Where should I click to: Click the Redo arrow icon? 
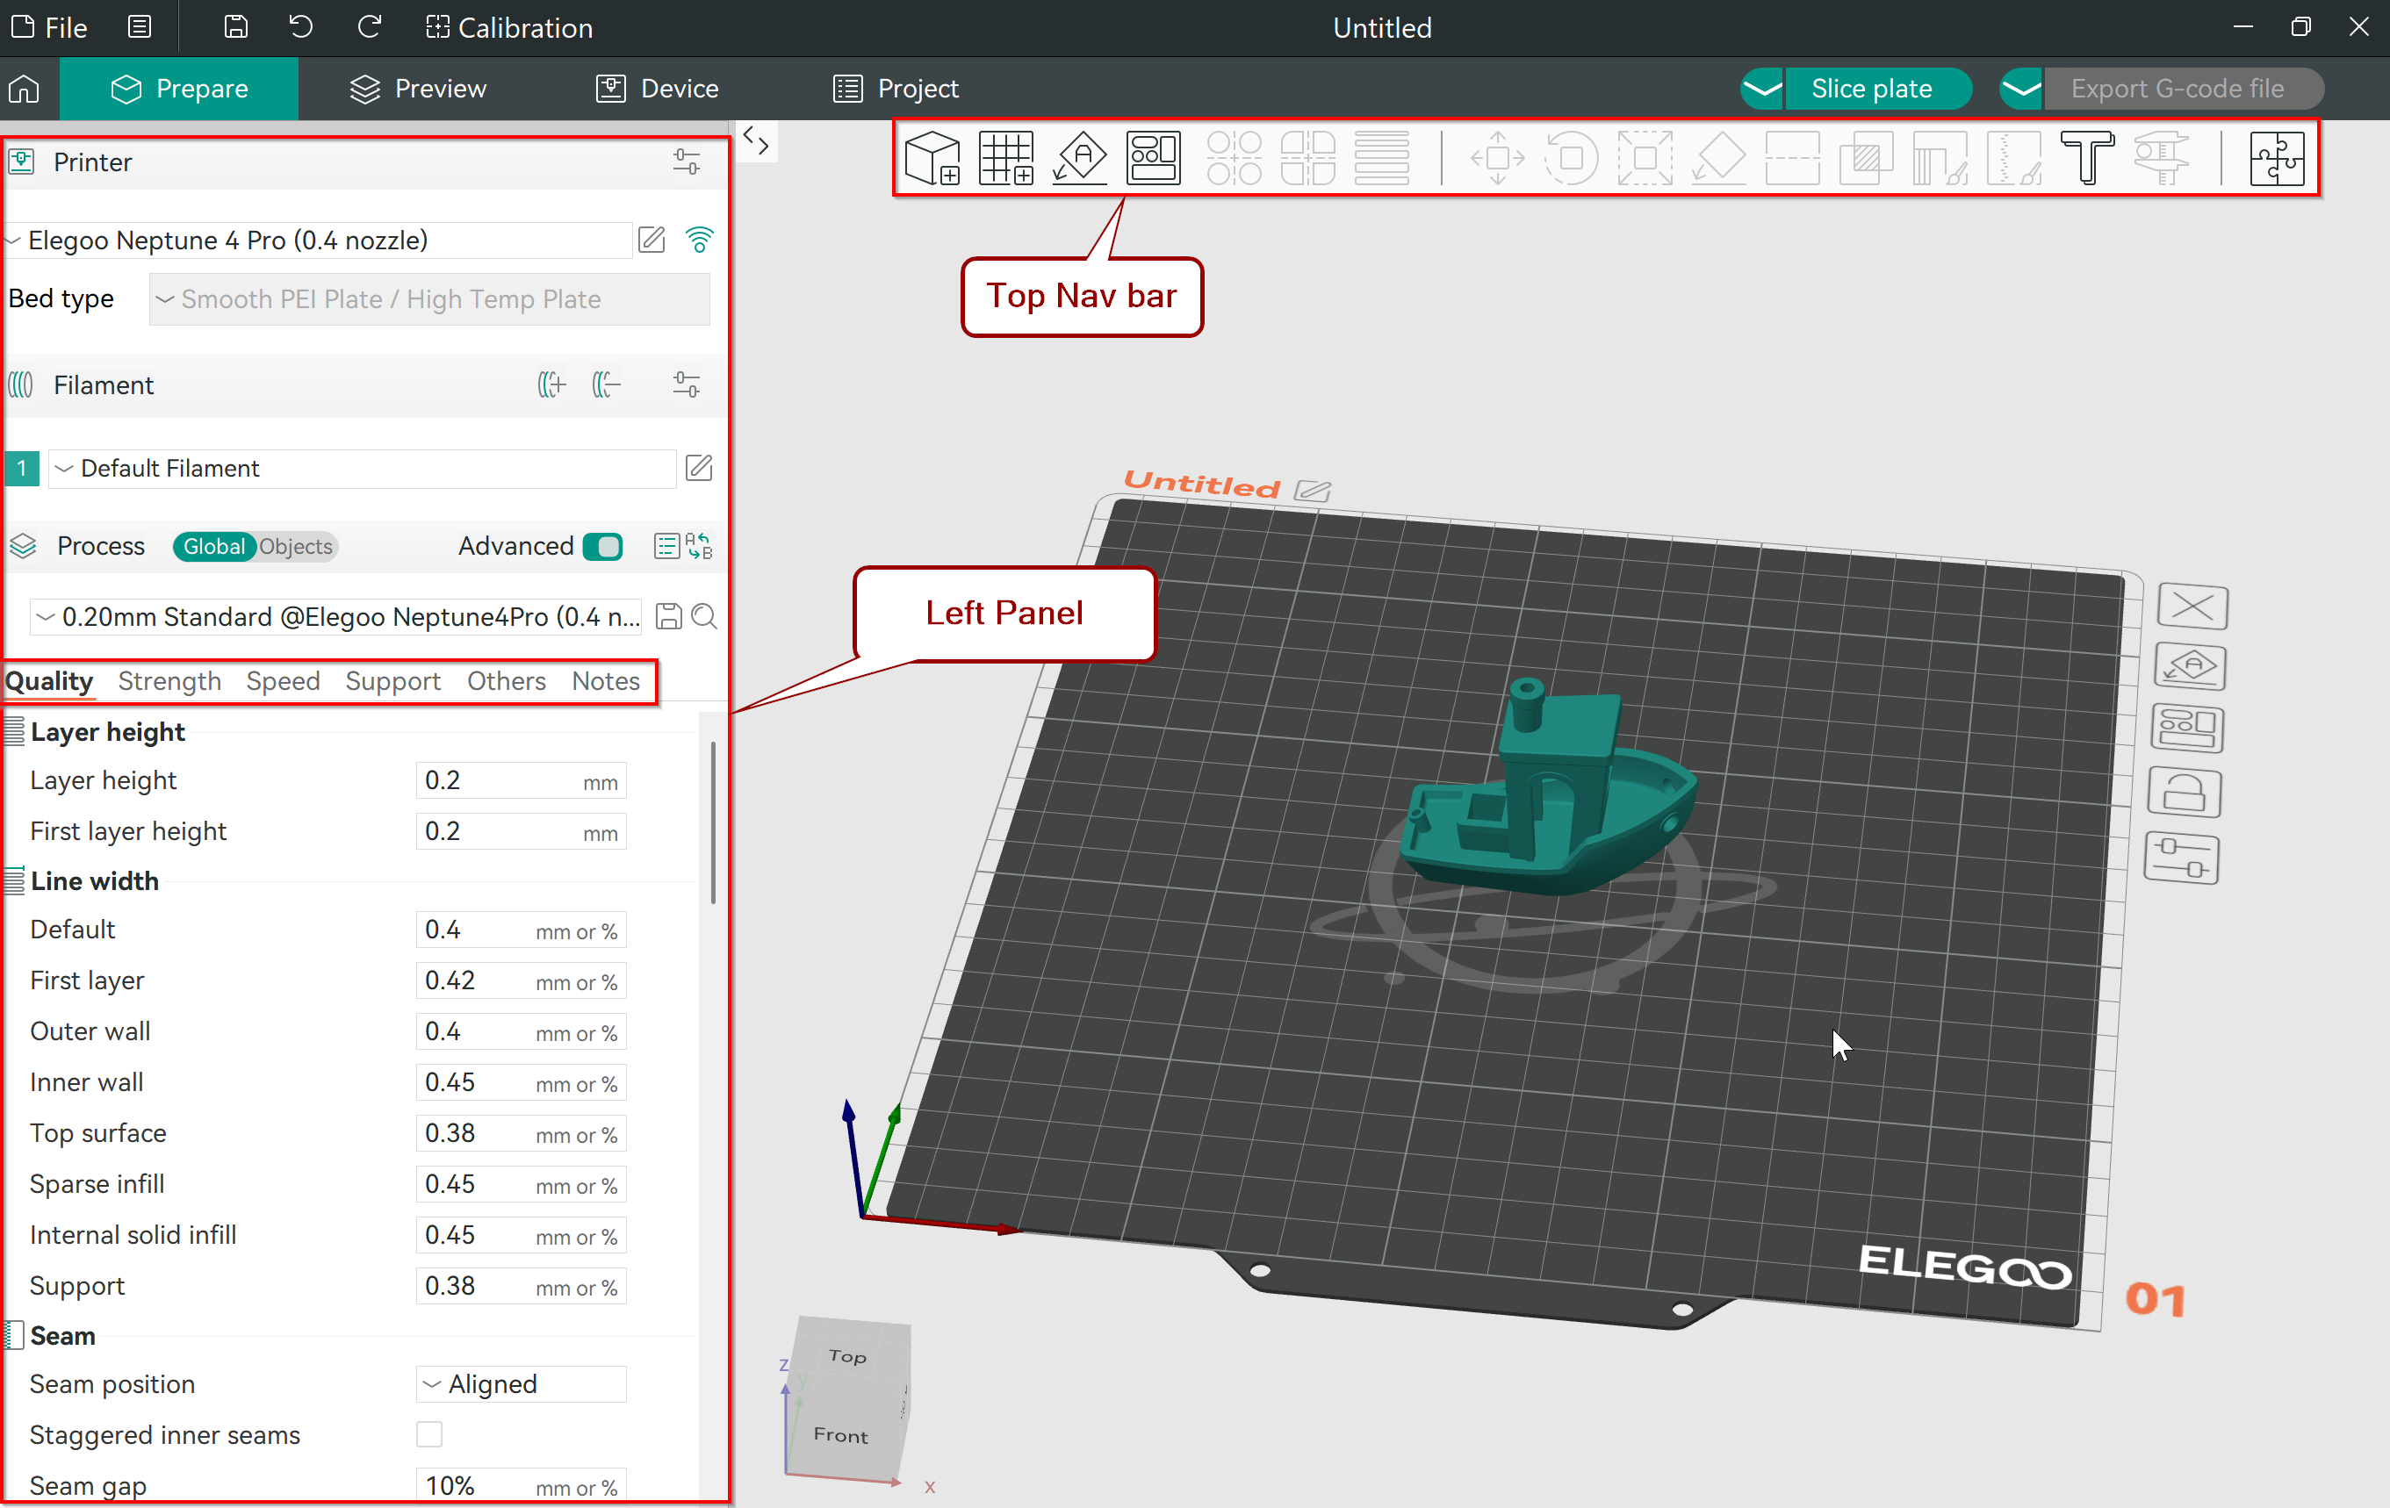click(x=370, y=27)
